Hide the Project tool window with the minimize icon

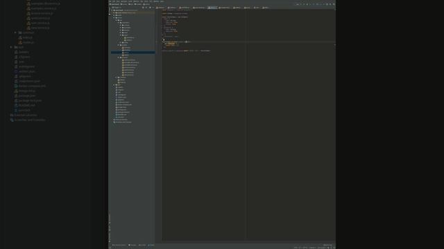153,8
